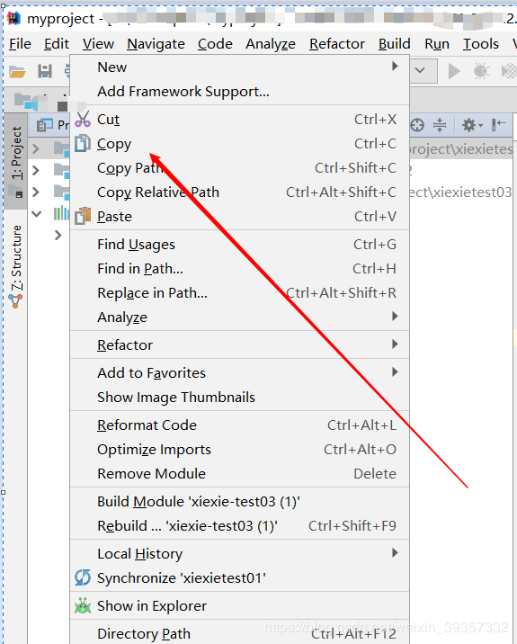517x644 pixels.
Task: Click the Scroll from Source target icon
Action: [417, 125]
